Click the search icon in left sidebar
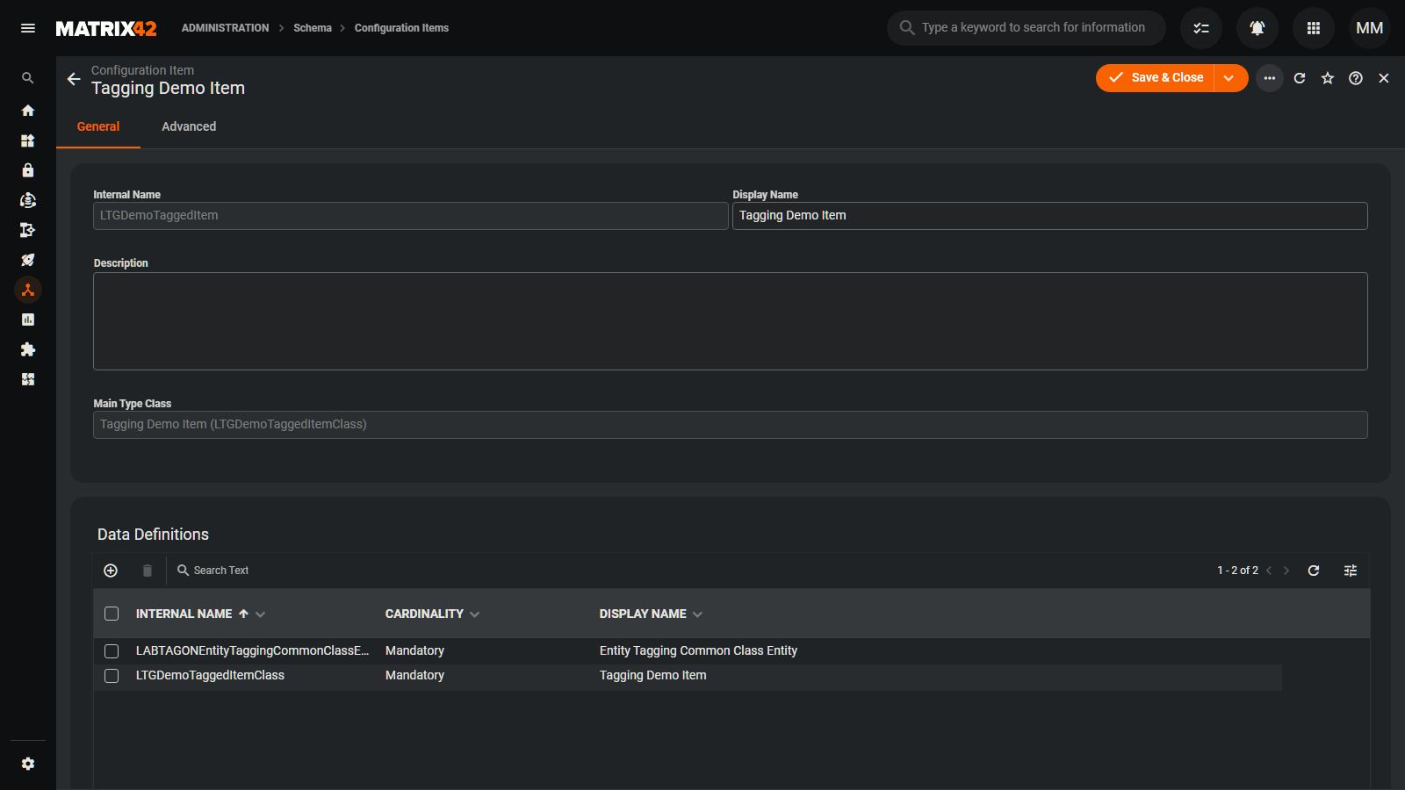 tap(28, 78)
